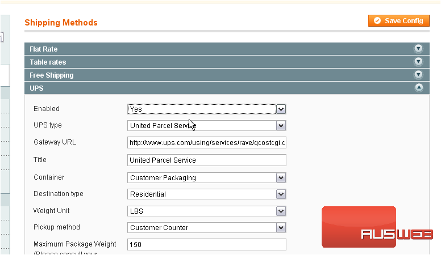Open the UPS type dropdown
Screen dimensions: 441x255
(206, 126)
